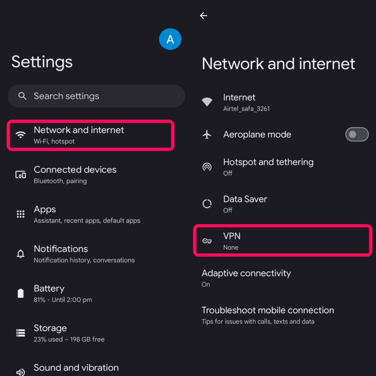376x376 pixels.
Task: Click the Connected devices icon
Action: (20, 174)
